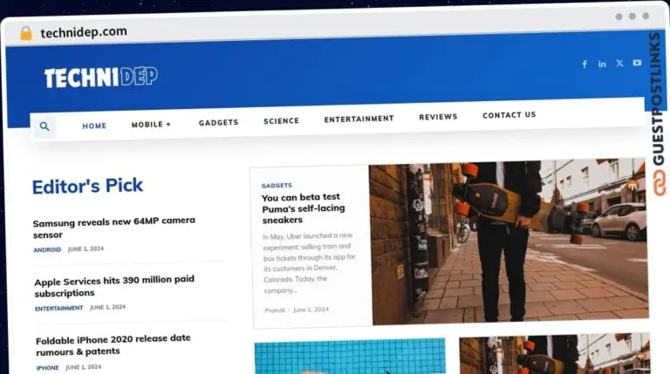
Task: Click the Gadgets label on featured card
Action: click(x=277, y=186)
